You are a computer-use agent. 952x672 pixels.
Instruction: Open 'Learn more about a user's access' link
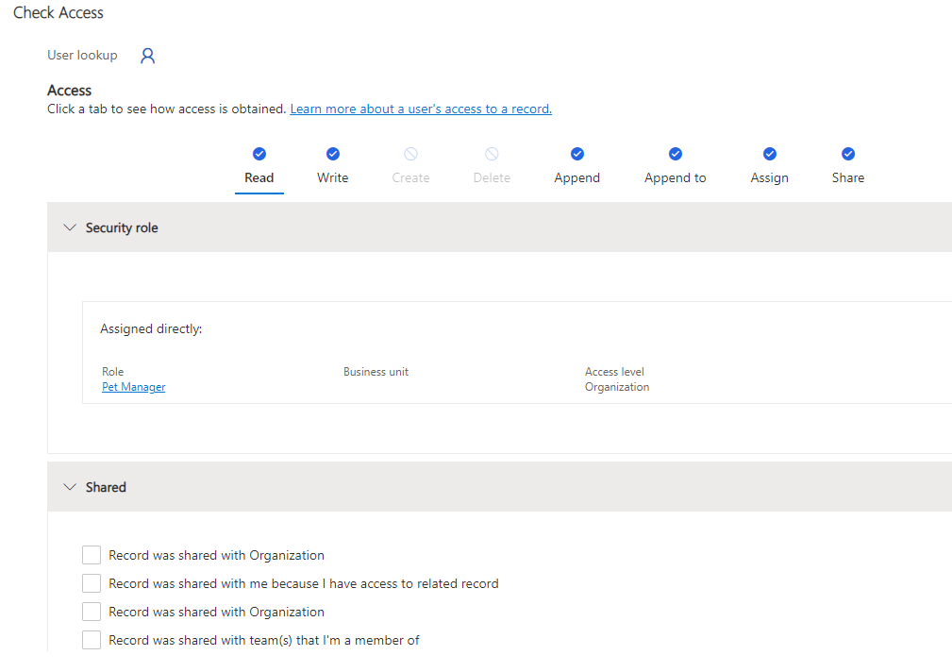pos(420,108)
